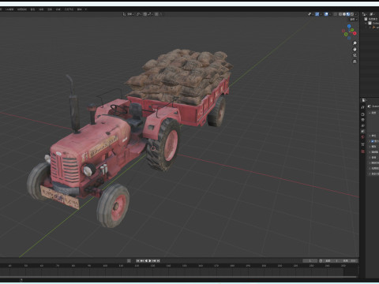Collapse the top Scene panel in properties
The height and width of the screenshot is (284, 379).
[370, 113]
